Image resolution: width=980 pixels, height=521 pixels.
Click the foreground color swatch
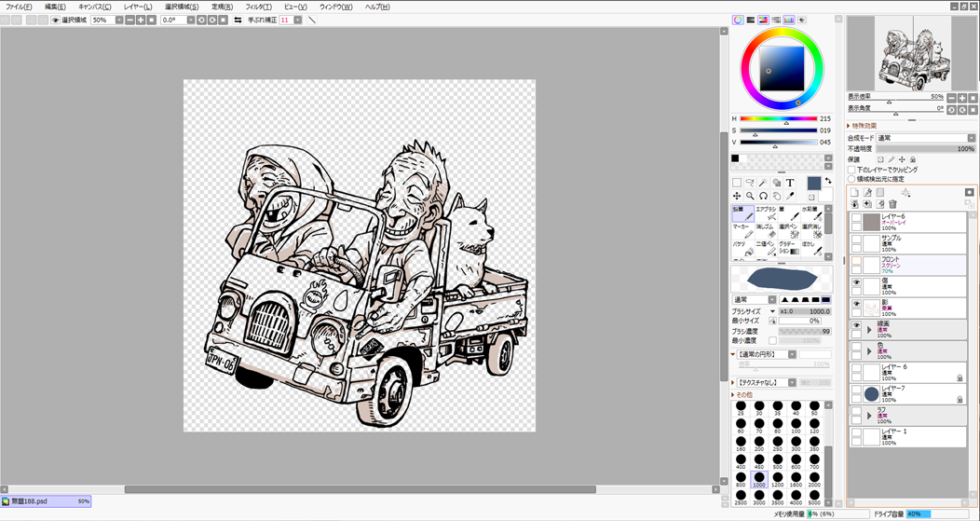(x=814, y=183)
